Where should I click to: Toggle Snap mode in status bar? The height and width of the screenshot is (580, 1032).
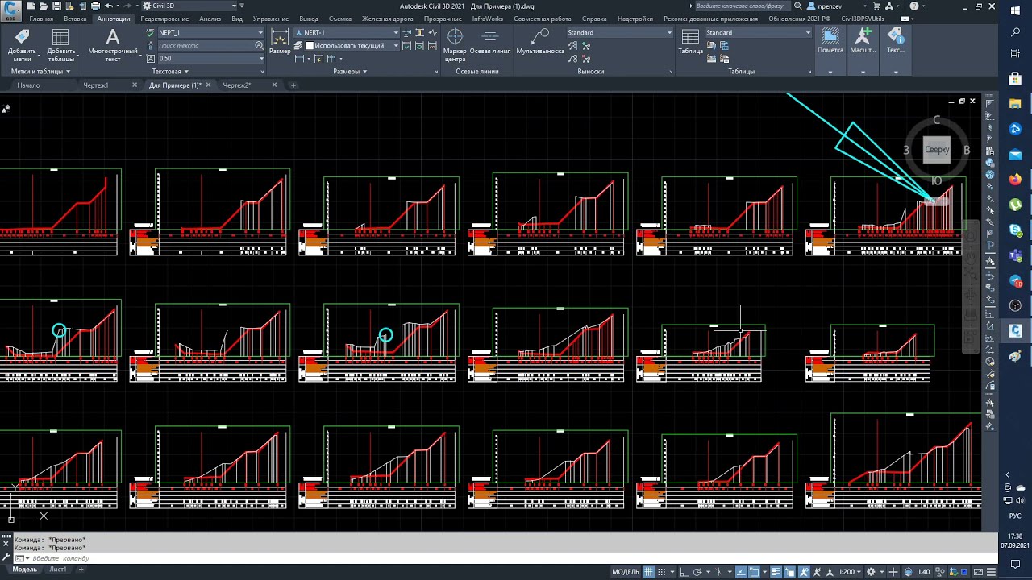663,572
